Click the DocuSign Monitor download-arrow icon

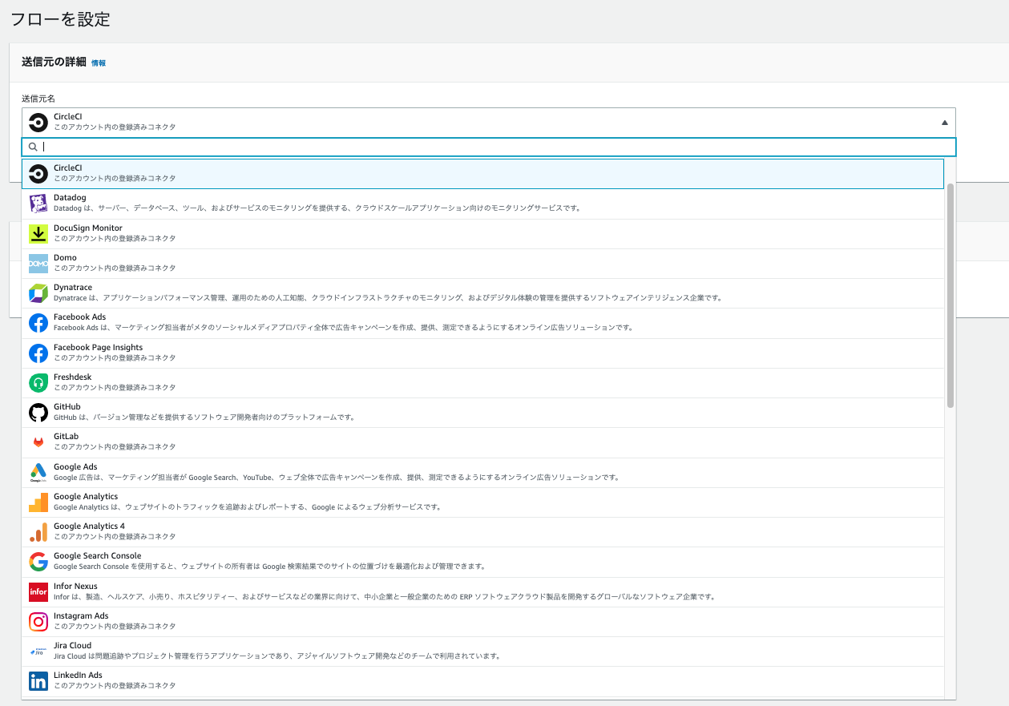pos(38,232)
